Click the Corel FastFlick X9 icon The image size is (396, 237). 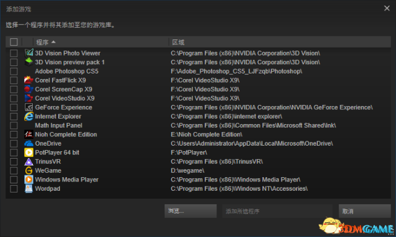(x=29, y=80)
